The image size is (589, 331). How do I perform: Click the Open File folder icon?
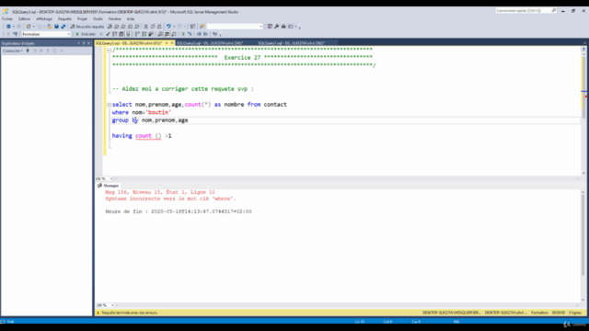tap(50, 27)
